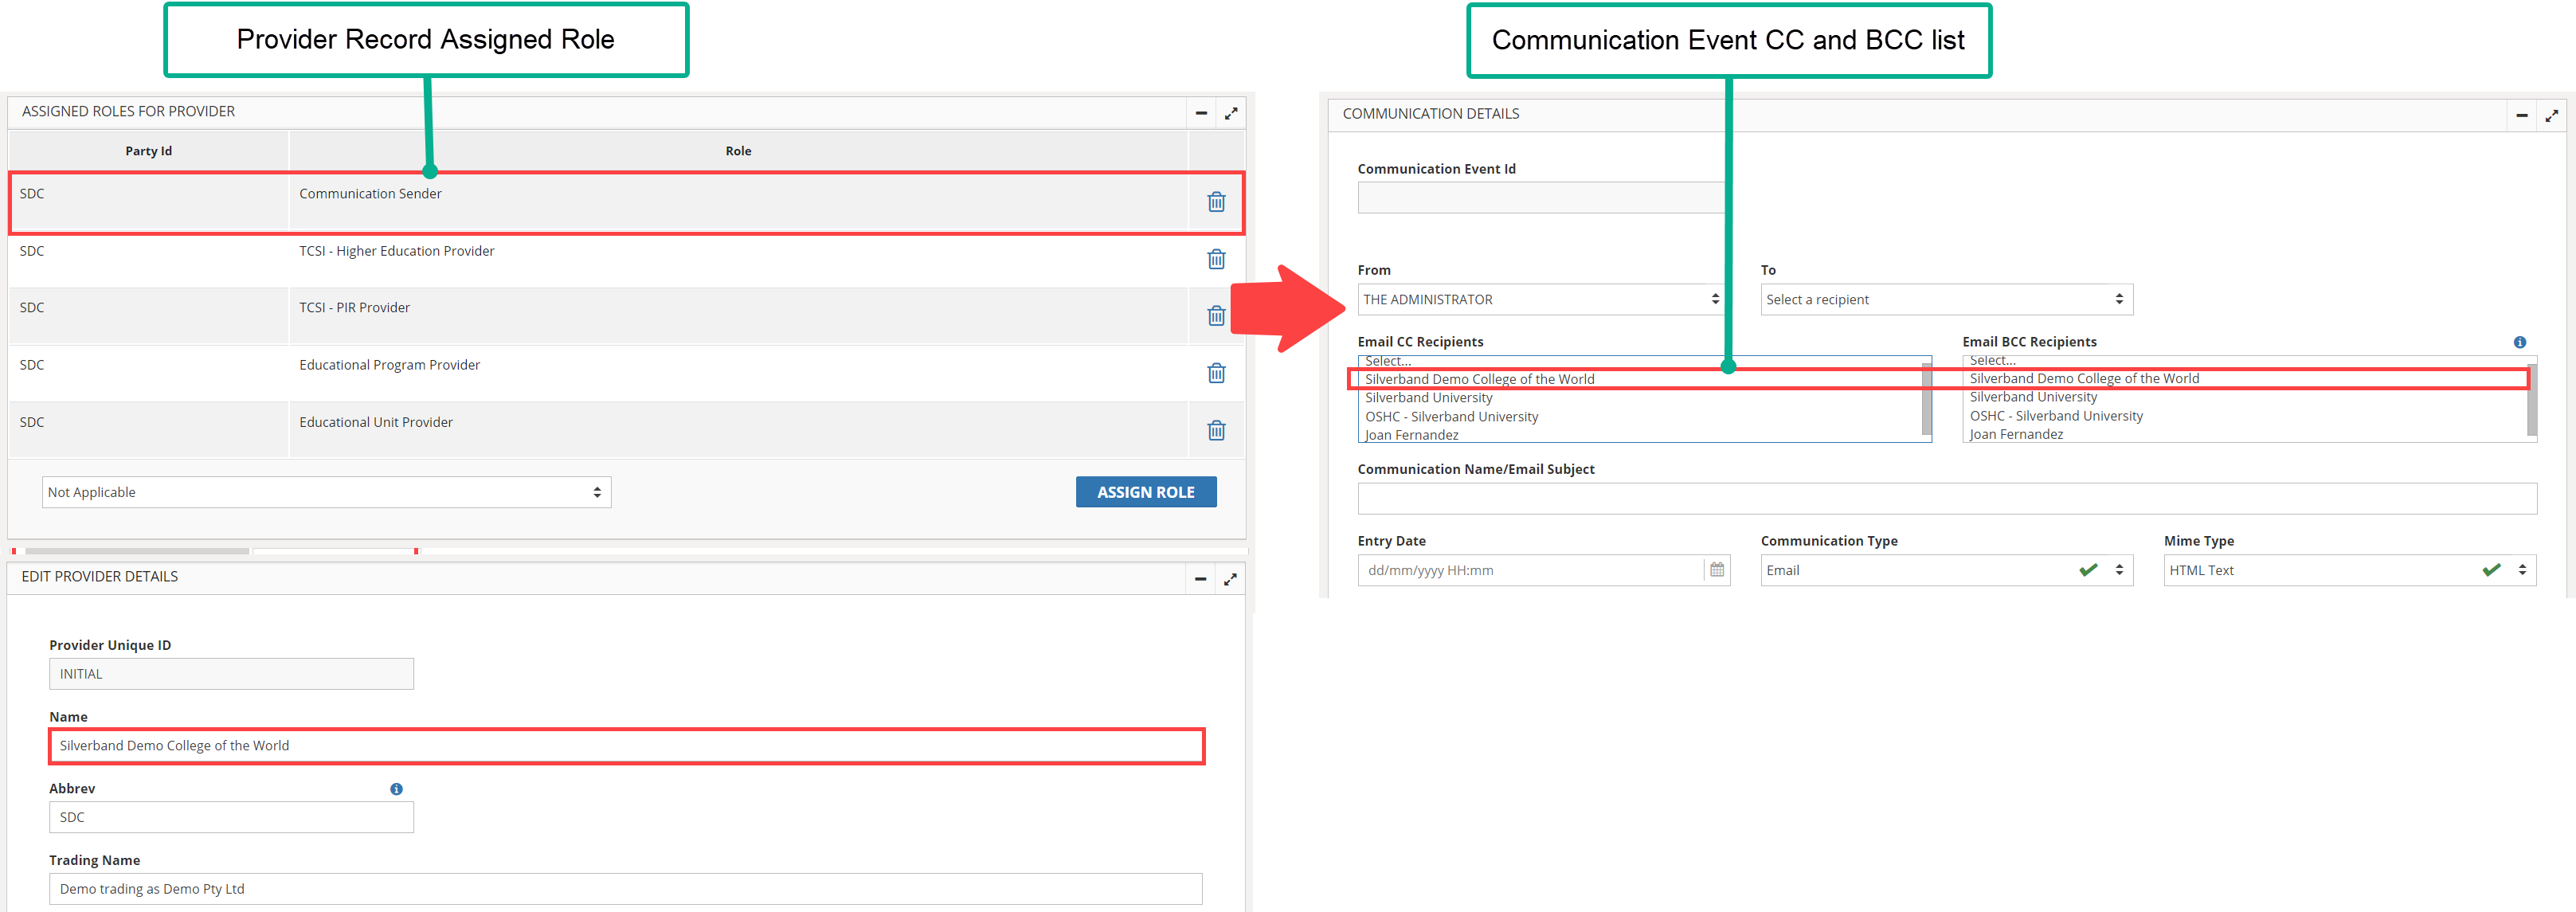This screenshot has width=2576, height=912.
Task: Delete the Educational Unit Provider role
Action: coord(1216,430)
